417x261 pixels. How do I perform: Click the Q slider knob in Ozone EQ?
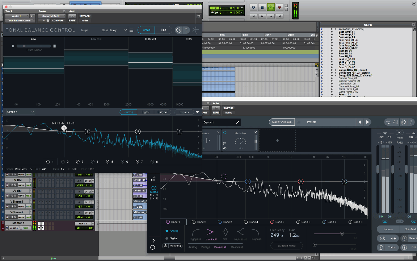342,234
